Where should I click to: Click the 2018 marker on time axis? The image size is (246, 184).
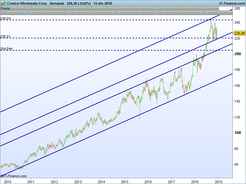[x=195, y=182]
